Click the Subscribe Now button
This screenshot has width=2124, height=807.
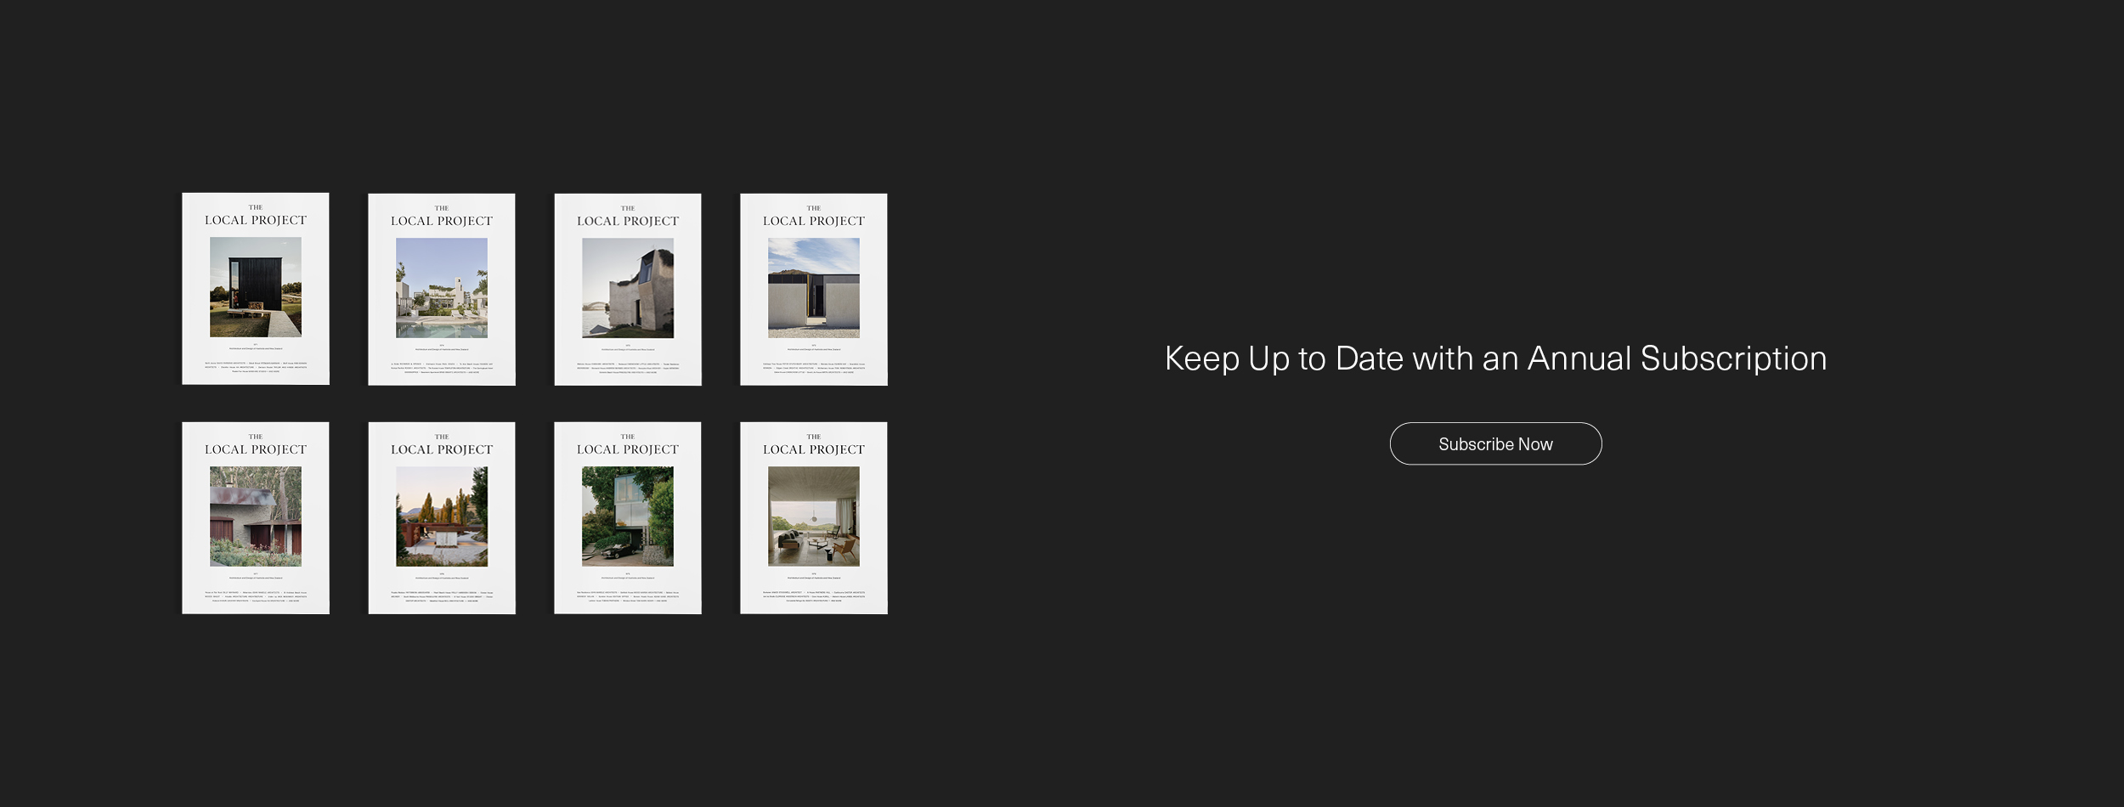1495,443
